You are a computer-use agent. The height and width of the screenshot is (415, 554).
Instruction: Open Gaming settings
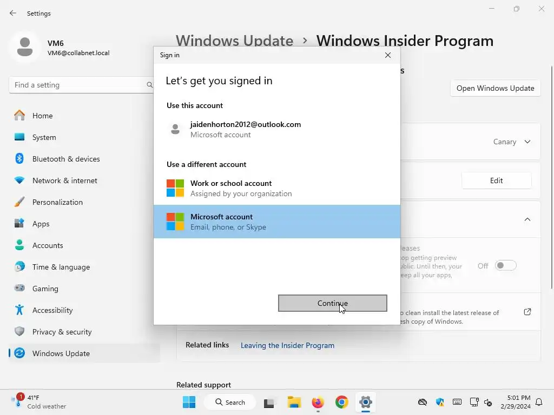[x=84, y=289]
